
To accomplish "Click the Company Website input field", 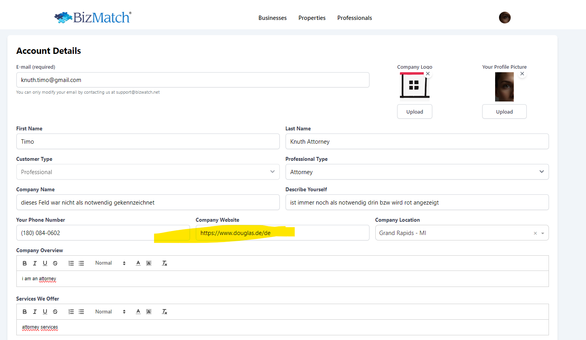I will pyautogui.click(x=320, y=233).
